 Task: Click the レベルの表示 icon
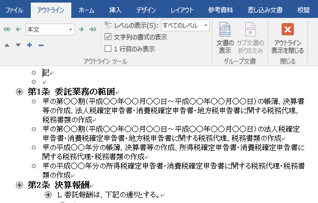click(x=108, y=25)
